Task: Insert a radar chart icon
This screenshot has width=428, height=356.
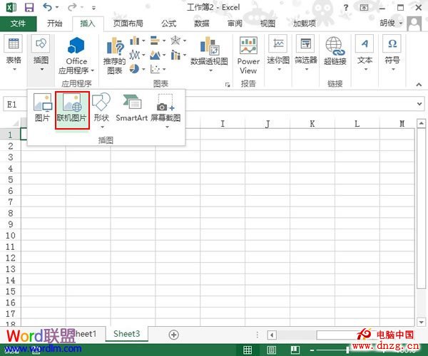Action: (x=175, y=41)
